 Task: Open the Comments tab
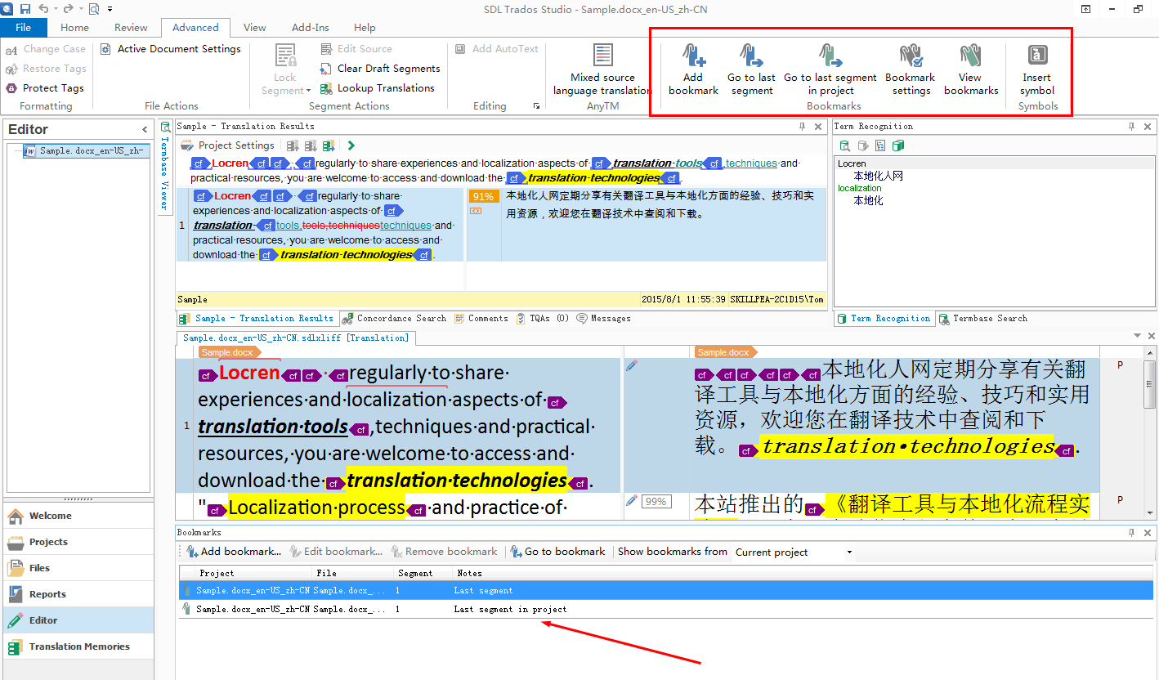coord(481,319)
